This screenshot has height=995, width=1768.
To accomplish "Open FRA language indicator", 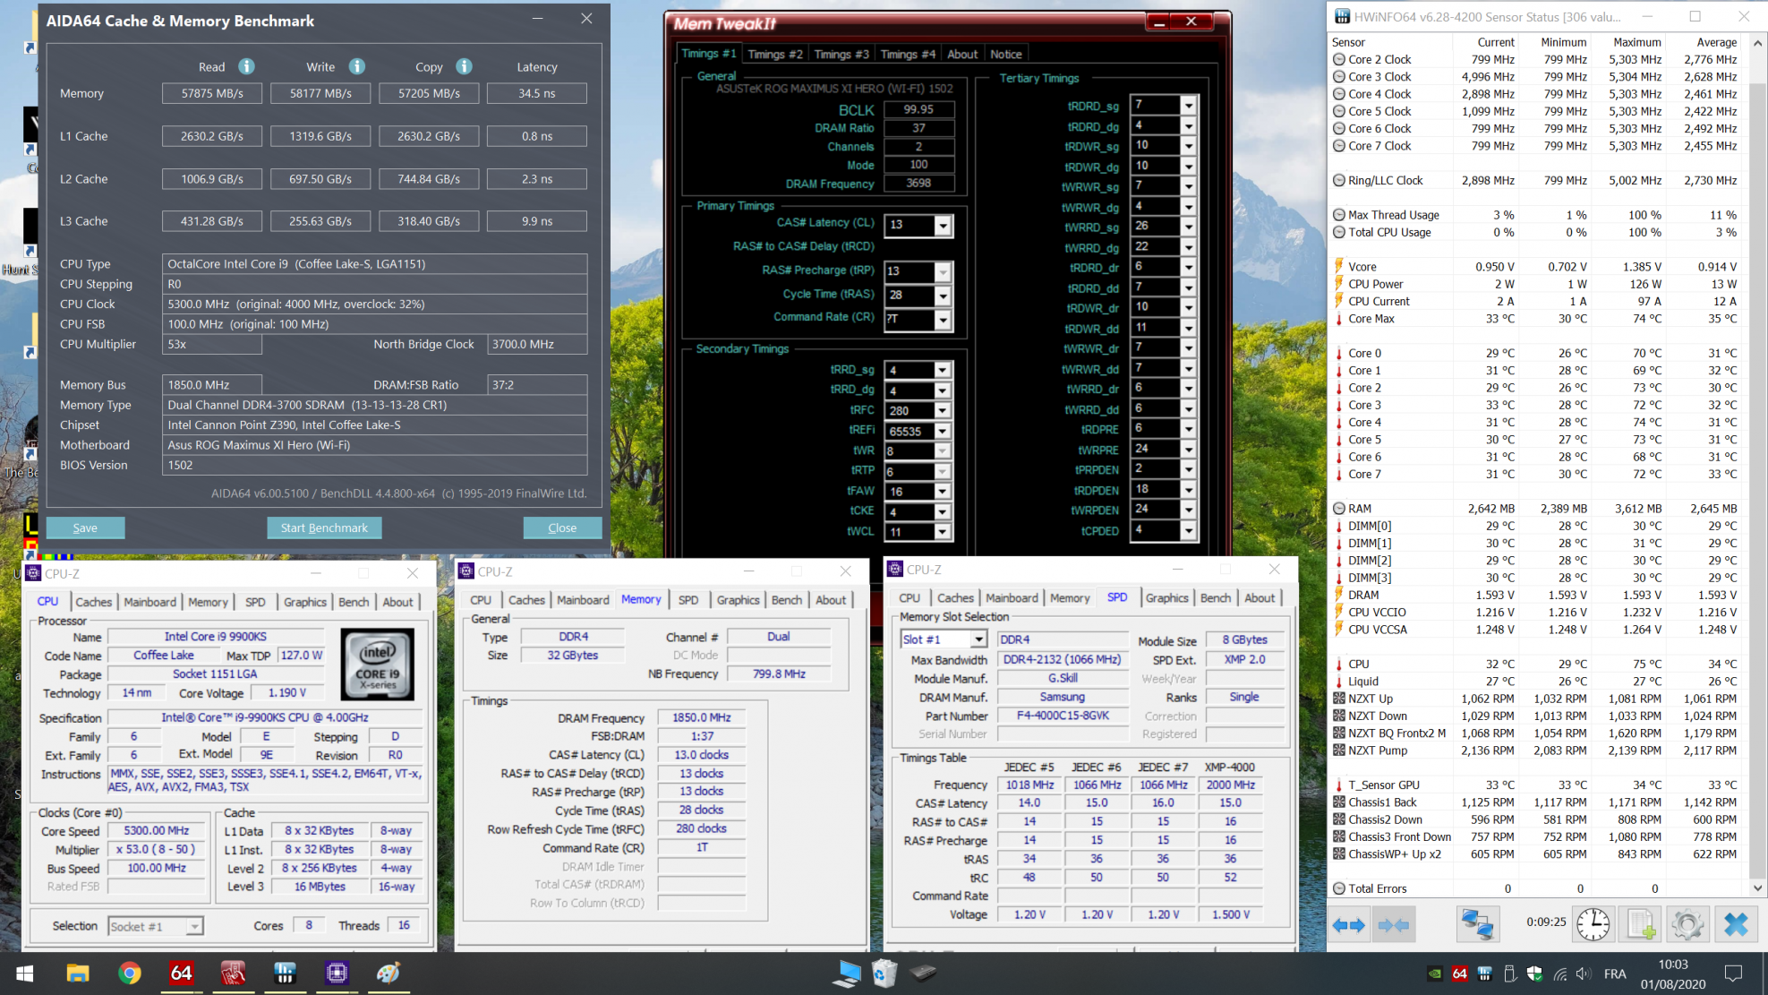I will tap(1615, 974).
